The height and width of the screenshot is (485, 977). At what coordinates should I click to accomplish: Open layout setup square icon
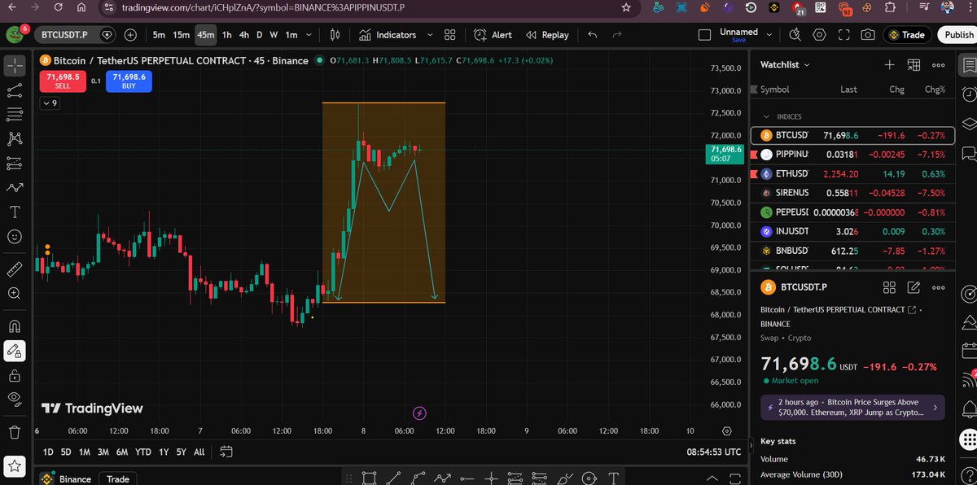tap(705, 35)
